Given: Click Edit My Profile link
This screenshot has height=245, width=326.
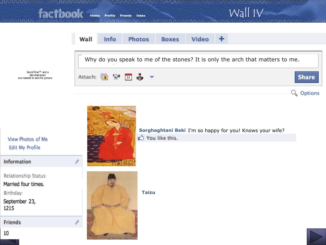Looking at the screenshot, I should (x=25, y=147).
